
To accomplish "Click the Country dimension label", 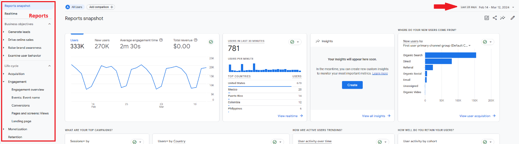I will click(x=180, y=141).
